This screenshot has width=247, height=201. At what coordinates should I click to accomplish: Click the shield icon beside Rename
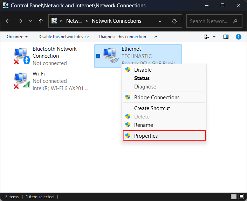[x=128, y=125]
